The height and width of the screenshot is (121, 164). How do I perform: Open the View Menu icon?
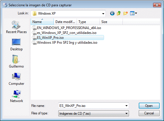pos(132,13)
